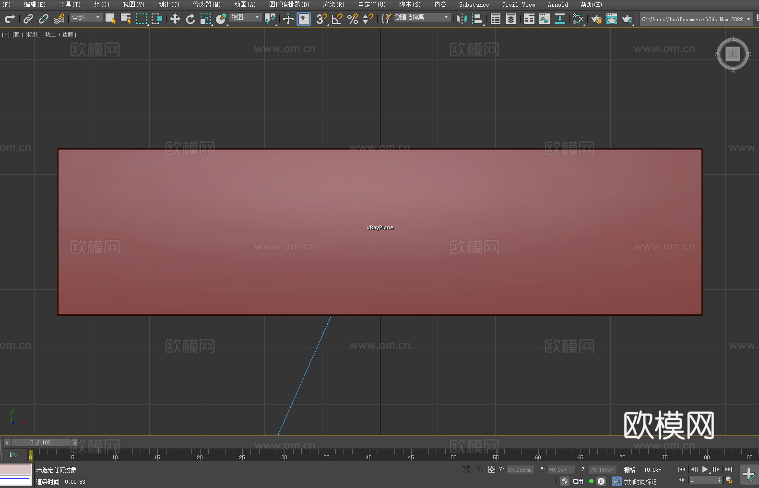Click the [顶] viewport view label
The image size is (759, 488).
click(18, 35)
